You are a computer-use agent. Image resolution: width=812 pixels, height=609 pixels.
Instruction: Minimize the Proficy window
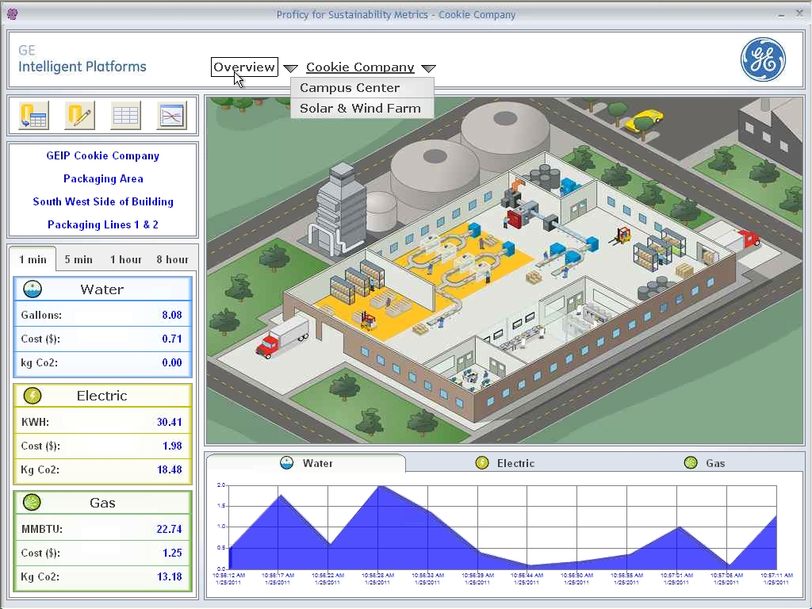point(781,15)
